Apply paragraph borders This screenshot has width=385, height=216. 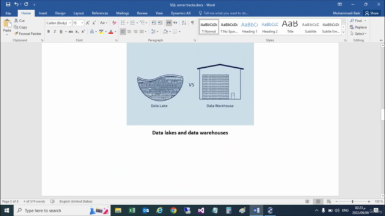(175, 31)
